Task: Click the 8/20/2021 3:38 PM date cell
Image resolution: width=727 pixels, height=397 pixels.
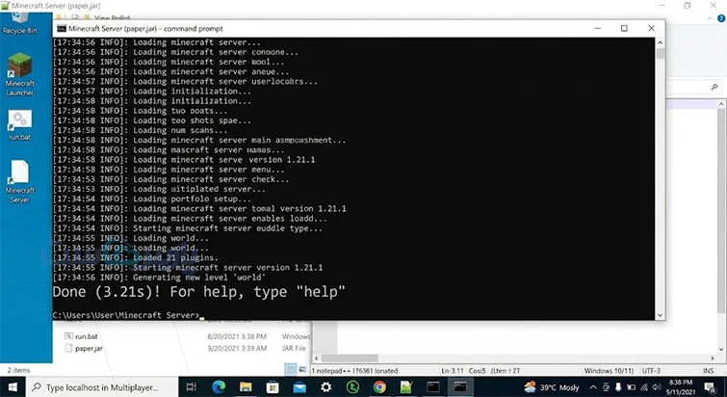Action: pyautogui.click(x=237, y=336)
